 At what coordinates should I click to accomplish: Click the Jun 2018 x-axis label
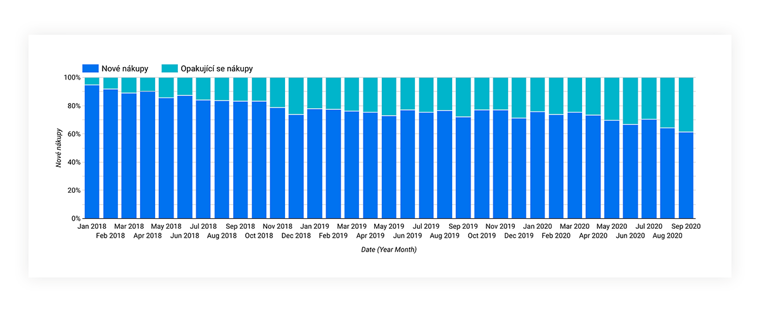click(x=185, y=236)
